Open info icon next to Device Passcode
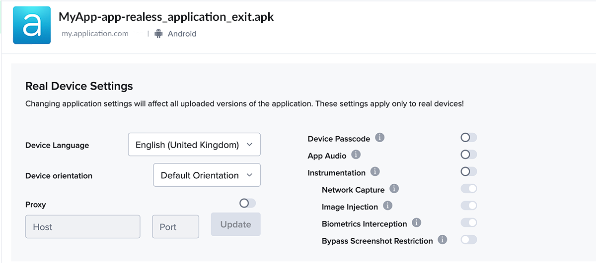596x263 pixels. (x=380, y=138)
